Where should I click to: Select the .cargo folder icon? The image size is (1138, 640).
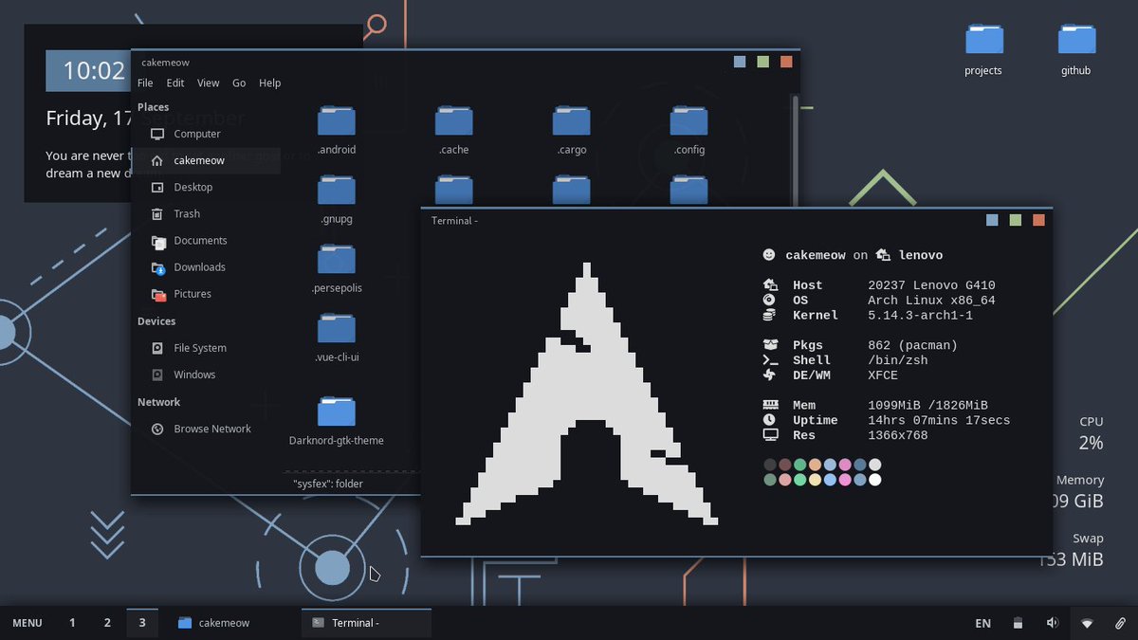(x=572, y=120)
